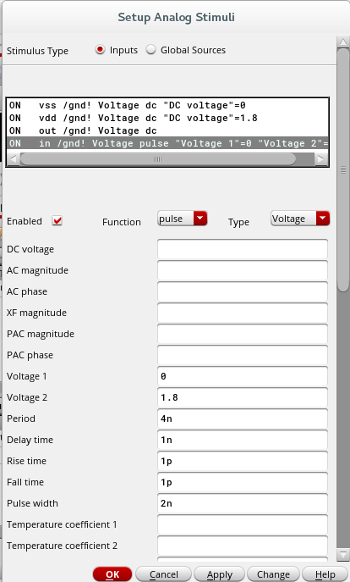This screenshot has width=350, height=582.
Task: Focus the PAC magnitude input field
Action: [243, 334]
